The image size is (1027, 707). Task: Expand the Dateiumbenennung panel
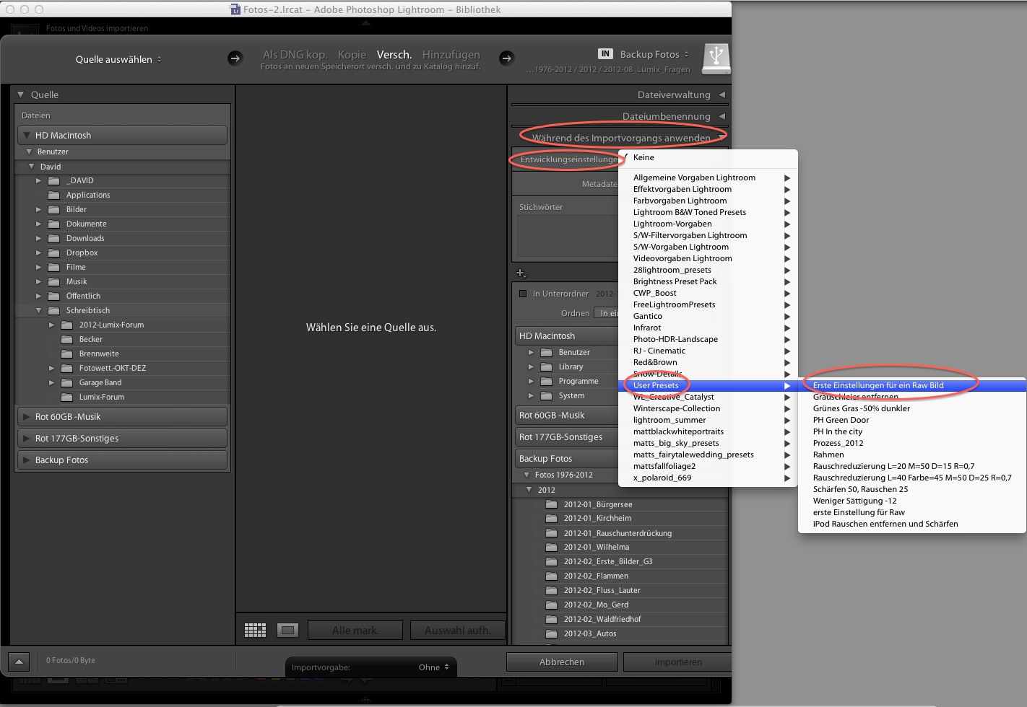pos(721,116)
